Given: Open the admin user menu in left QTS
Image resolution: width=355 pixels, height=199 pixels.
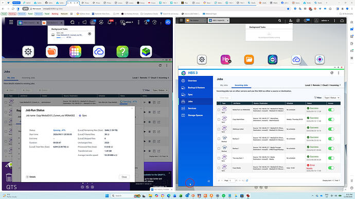Looking at the screenshot, I should [x=127, y=23].
